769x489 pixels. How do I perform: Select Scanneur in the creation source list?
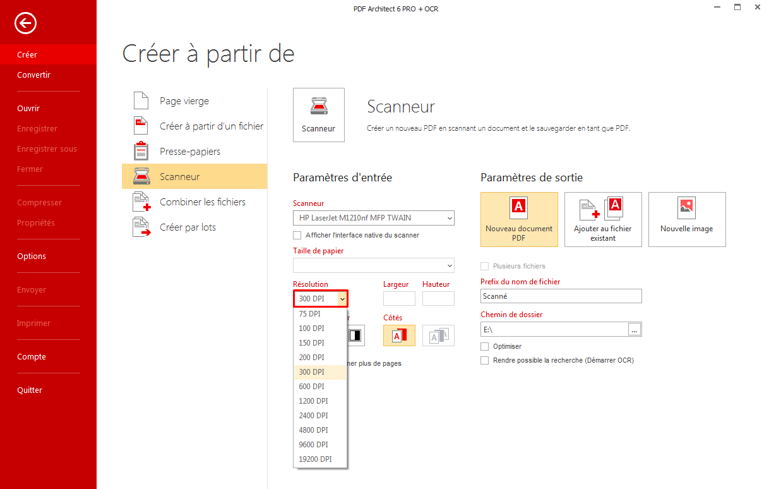click(194, 177)
